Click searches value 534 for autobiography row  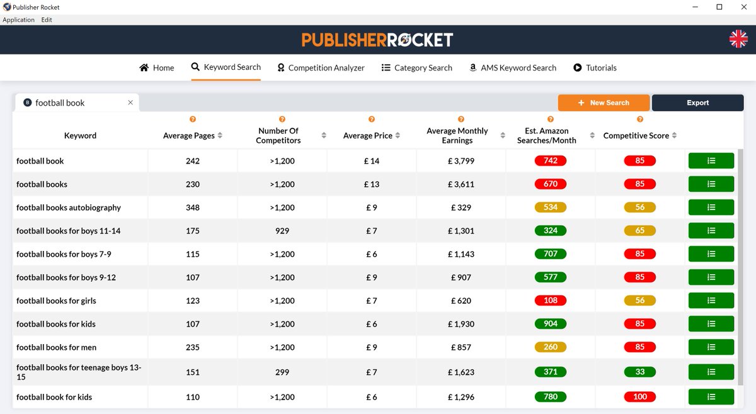[551, 208]
